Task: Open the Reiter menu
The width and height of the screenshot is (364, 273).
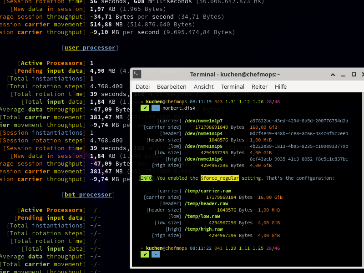Action: pos(259,86)
